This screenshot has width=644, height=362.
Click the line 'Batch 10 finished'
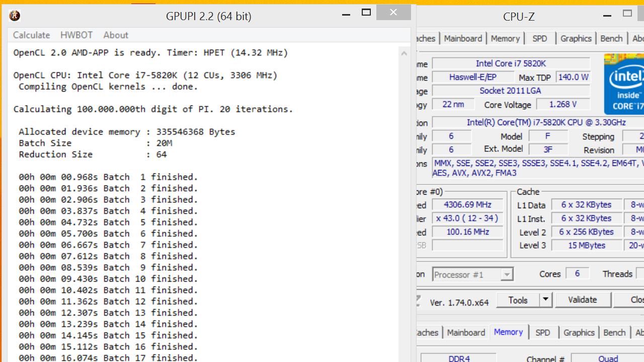(108, 279)
